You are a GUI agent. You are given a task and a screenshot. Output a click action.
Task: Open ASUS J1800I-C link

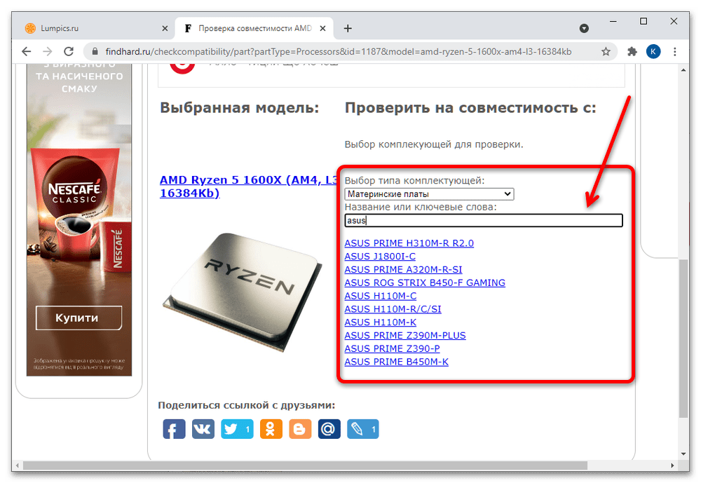(x=380, y=257)
